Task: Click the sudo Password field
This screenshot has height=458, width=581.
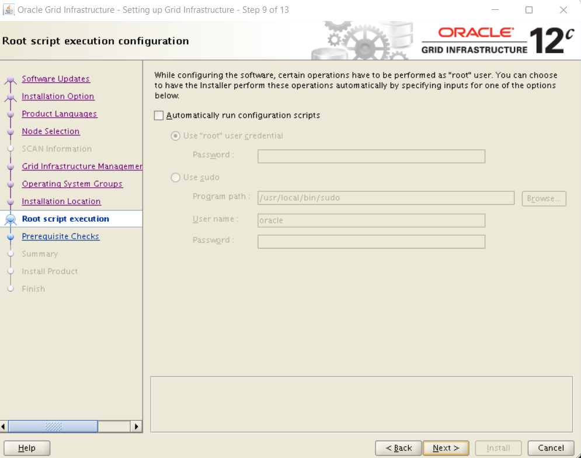Action: (x=371, y=242)
